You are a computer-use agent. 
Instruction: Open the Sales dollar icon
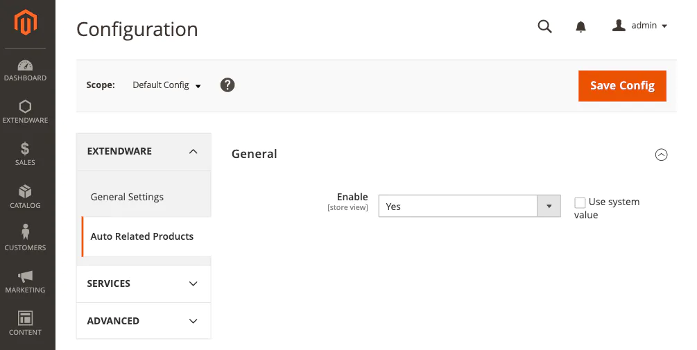26,148
